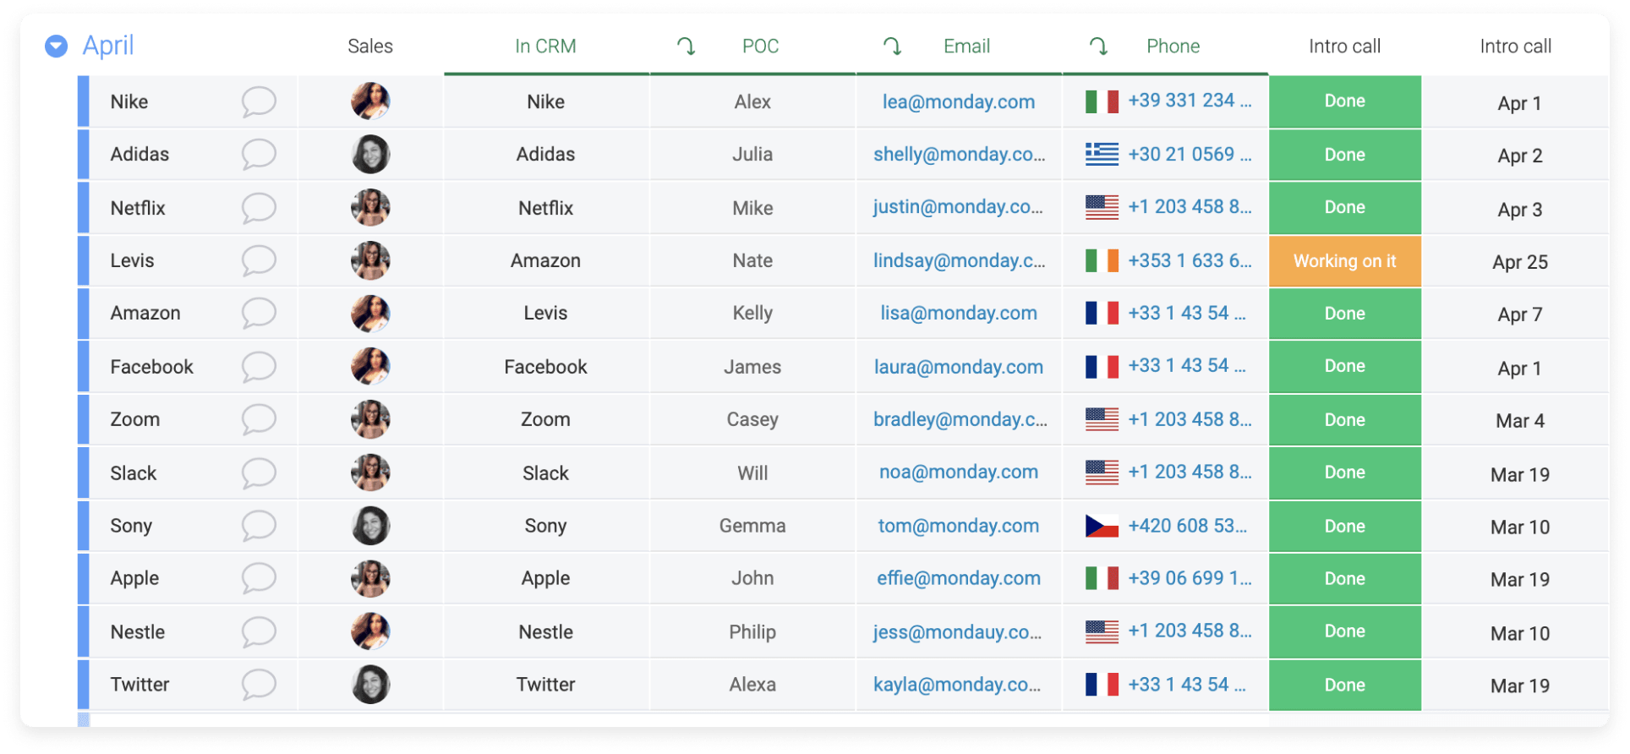Image resolution: width=1630 pixels, height=754 pixels.
Task: Click the sales avatar in the Adidas row
Action: point(370,155)
